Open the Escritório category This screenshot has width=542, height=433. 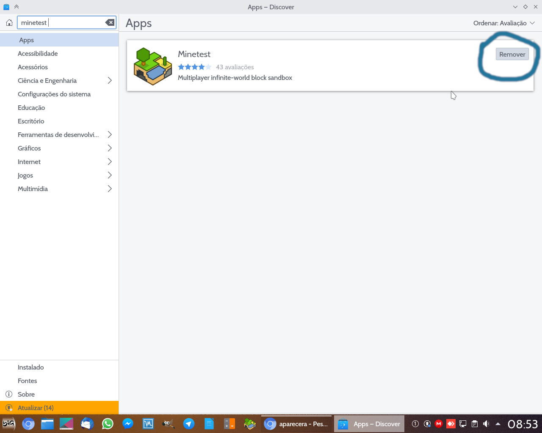[x=59, y=121]
